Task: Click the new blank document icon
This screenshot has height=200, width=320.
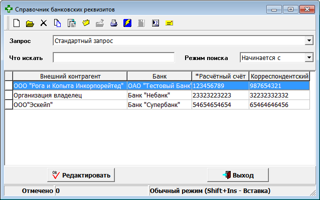Action: pyautogui.click(x=17, y=23)
